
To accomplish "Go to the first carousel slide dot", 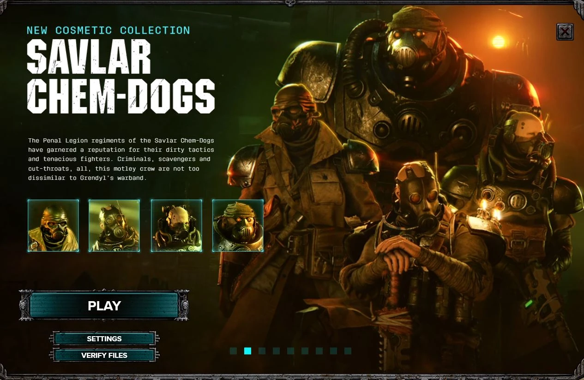I will click(x=233, y=351).
